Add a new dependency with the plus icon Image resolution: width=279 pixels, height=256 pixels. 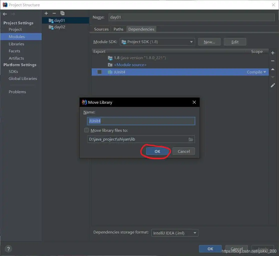click(273, 53)
